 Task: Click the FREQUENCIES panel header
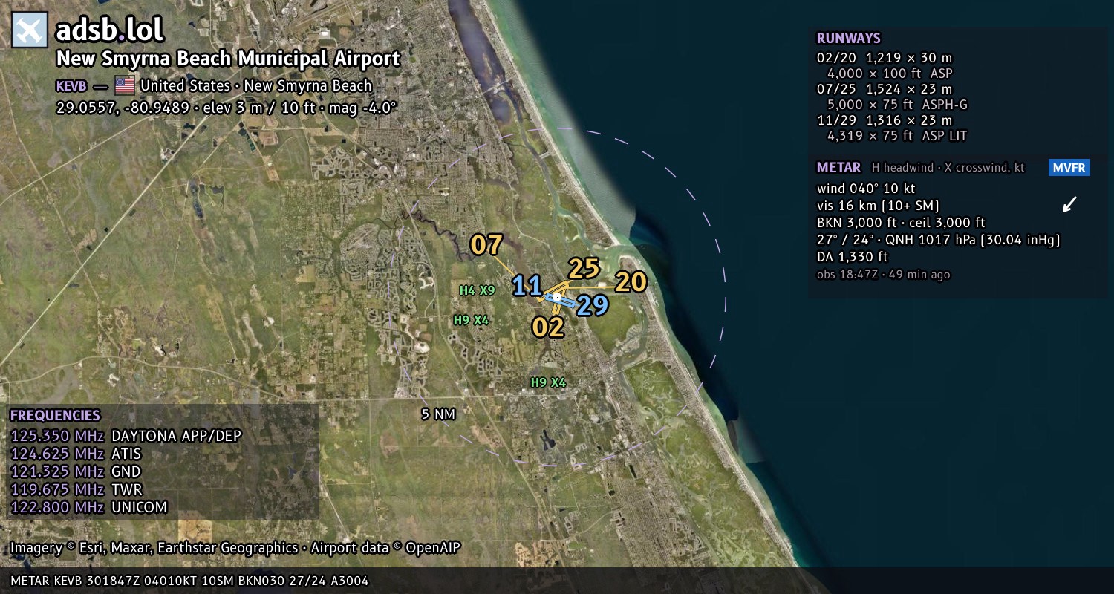pos(55,416)
